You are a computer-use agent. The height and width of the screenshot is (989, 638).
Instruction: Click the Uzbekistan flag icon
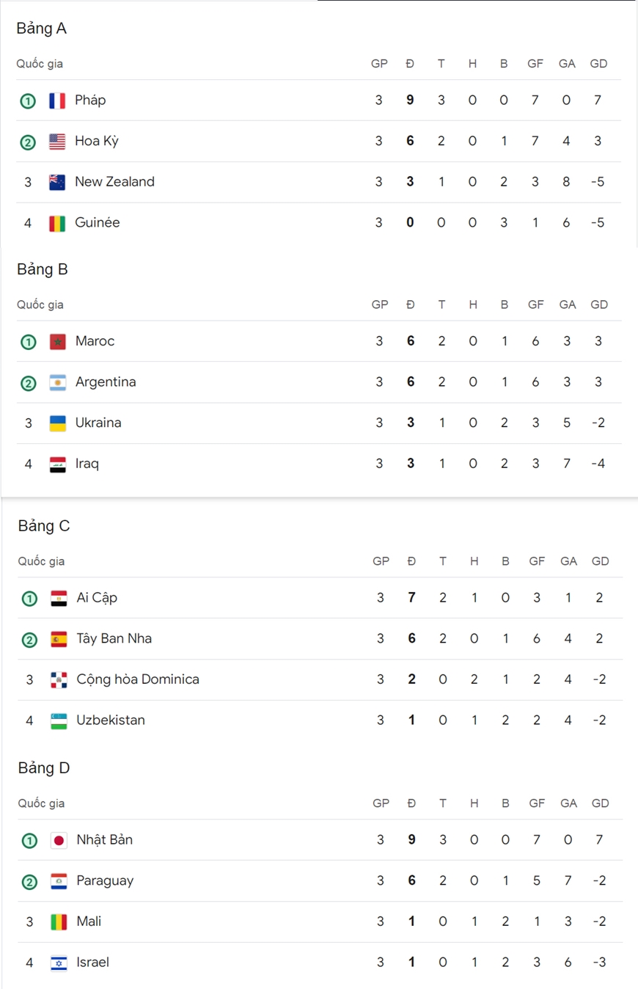(59, 720)
